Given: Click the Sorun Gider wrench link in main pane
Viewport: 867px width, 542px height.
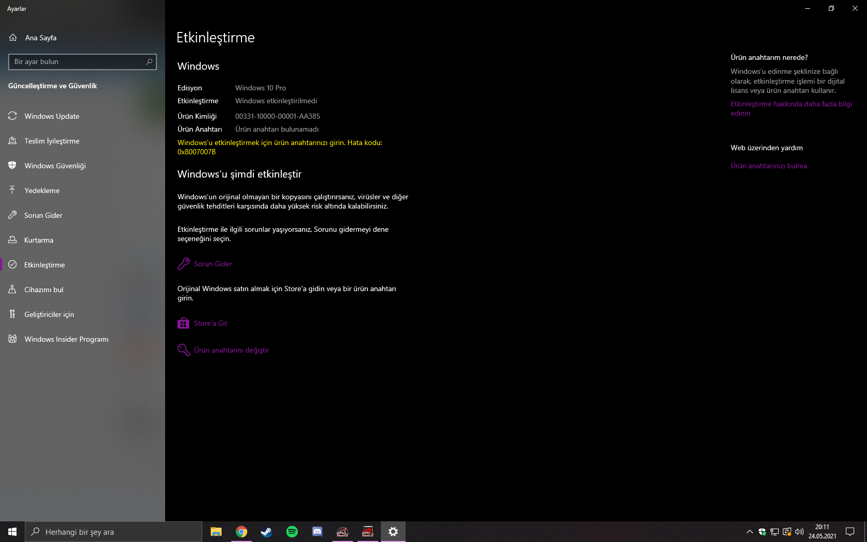Looking at the screenshot, I should 205,264.
